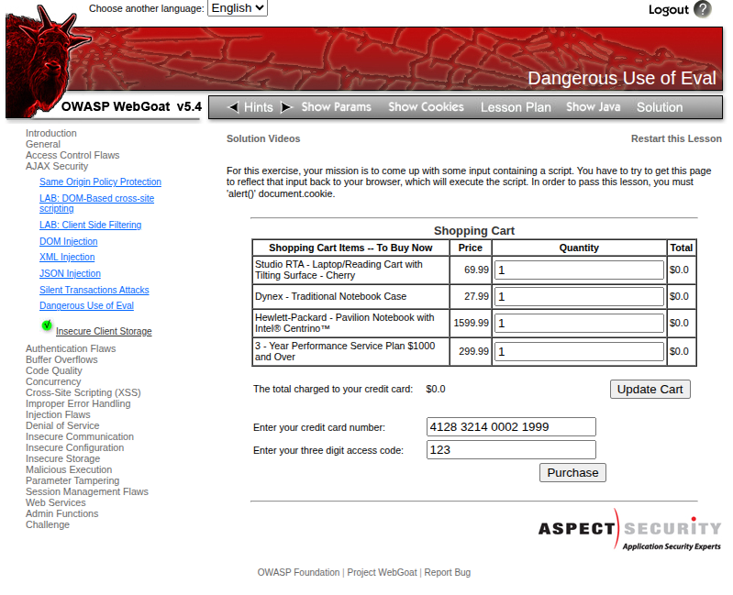
Task: Expand the Introduction category
Action: (x=51, y=133)
